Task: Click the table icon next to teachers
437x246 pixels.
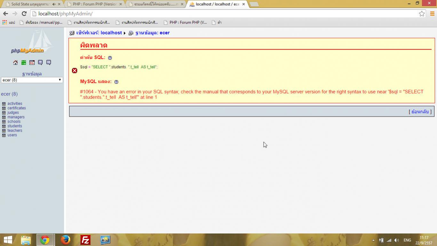Action: point(4,131)
